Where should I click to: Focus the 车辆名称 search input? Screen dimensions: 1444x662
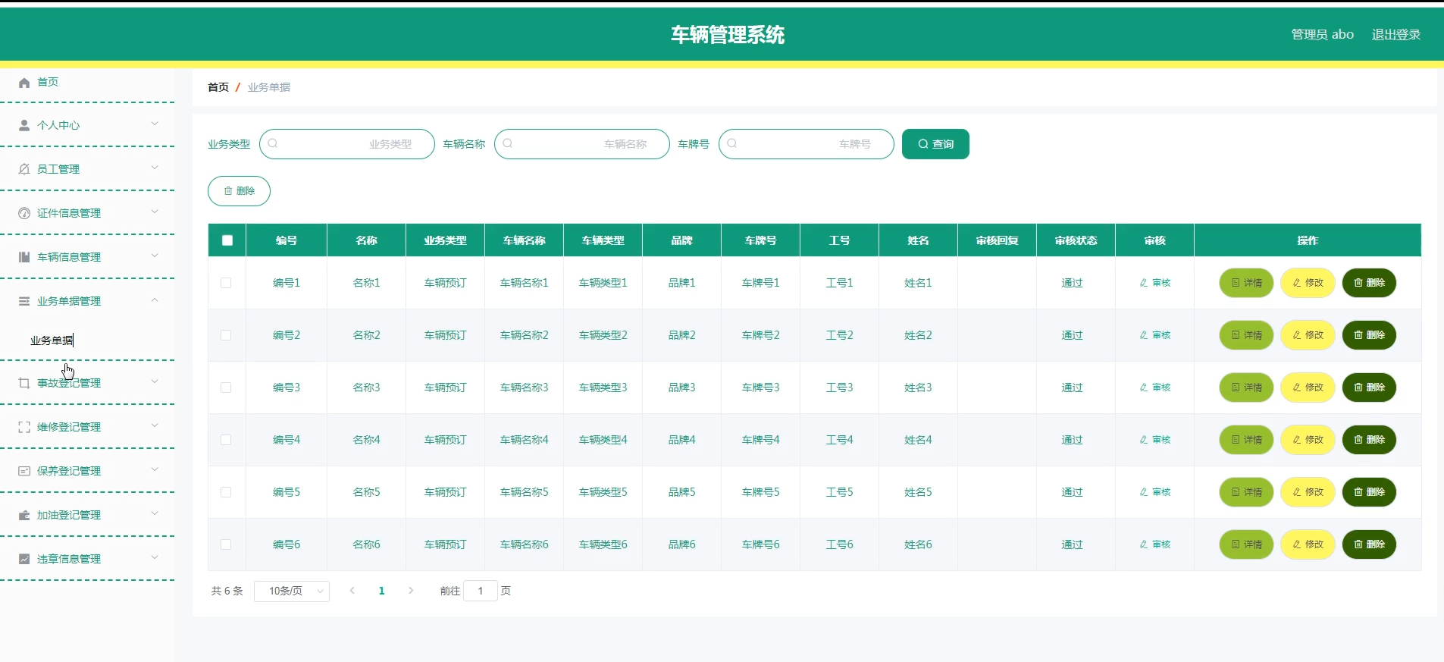click(x=582, y=144)
